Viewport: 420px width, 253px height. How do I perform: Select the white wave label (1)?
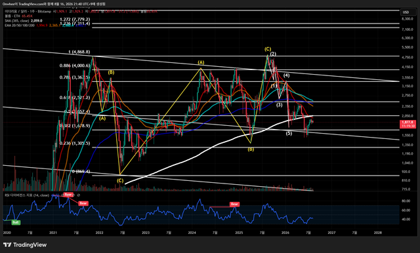point(274,86)
